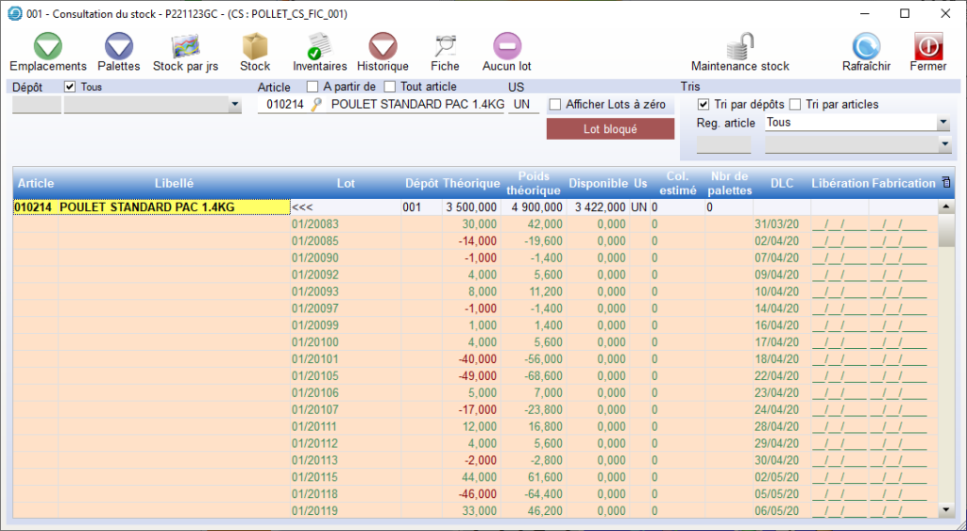
Task: Expand the dropdown below Reg. article
Action: click(942, 144)
